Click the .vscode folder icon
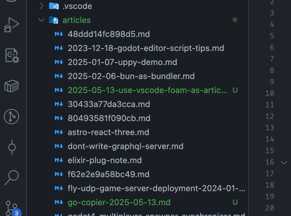291x216 pixels. click(54, 6)
